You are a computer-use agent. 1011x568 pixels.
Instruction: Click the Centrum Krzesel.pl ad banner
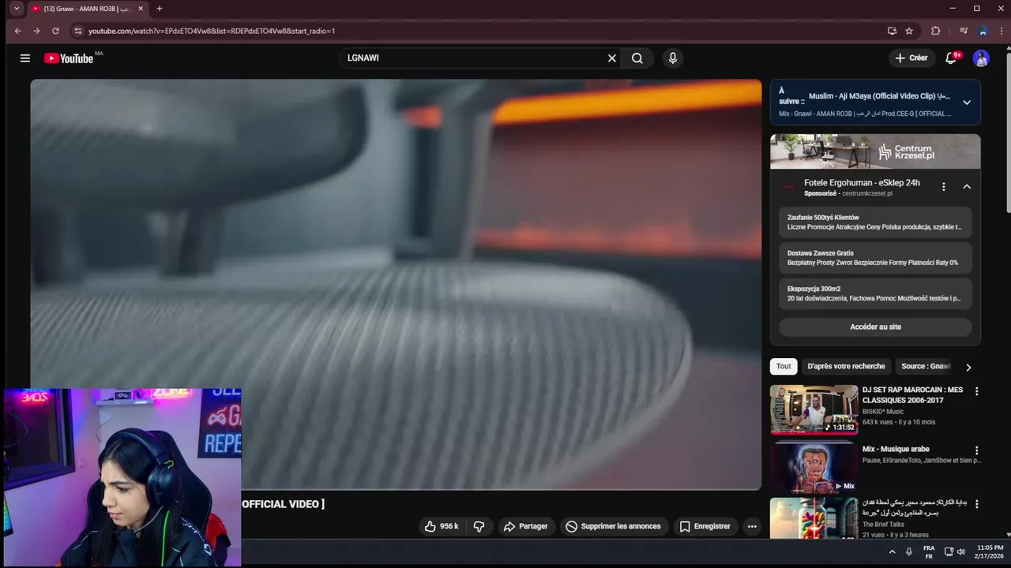[x=875, y=151]
